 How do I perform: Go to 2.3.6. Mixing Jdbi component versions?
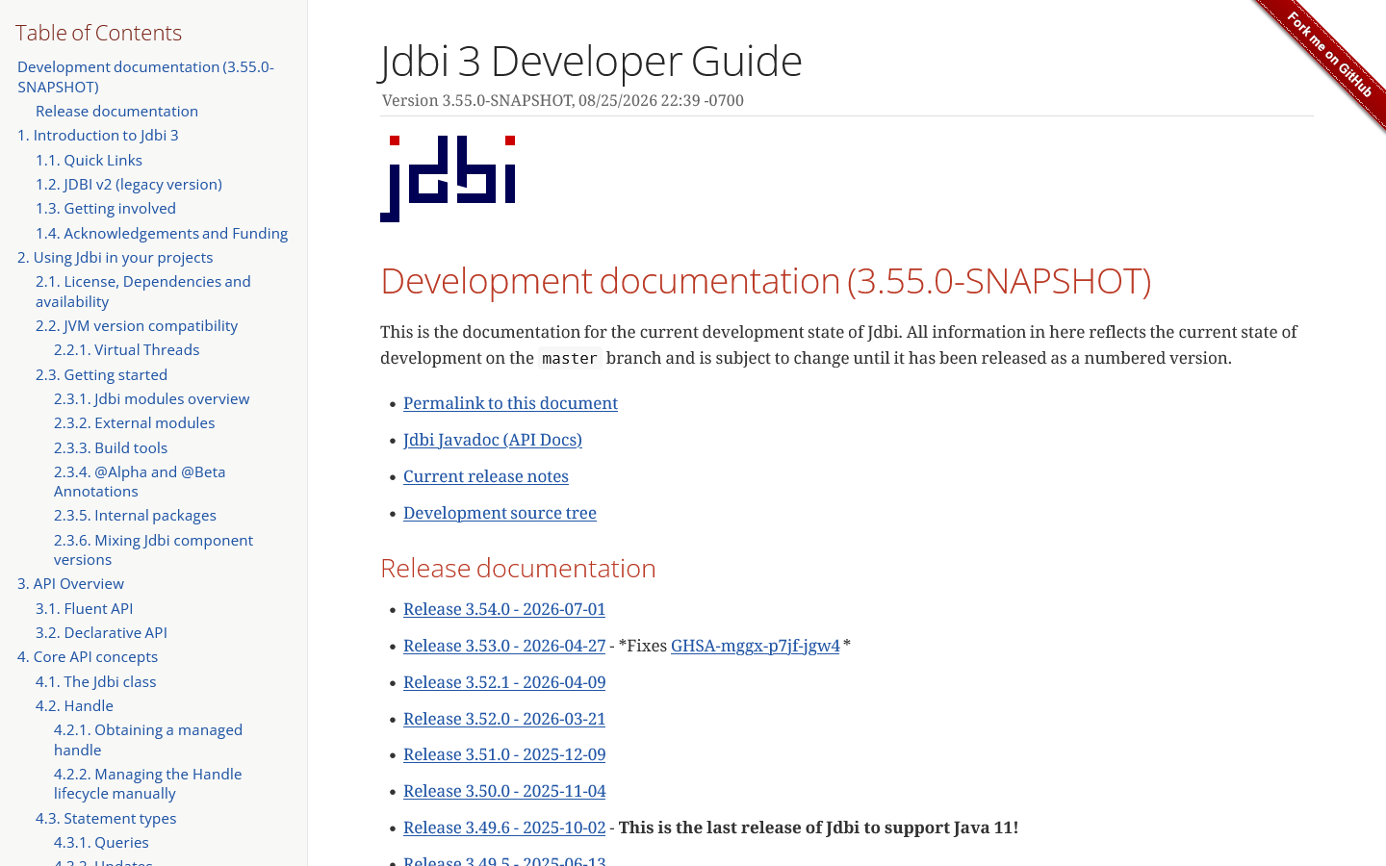point(153,550)
